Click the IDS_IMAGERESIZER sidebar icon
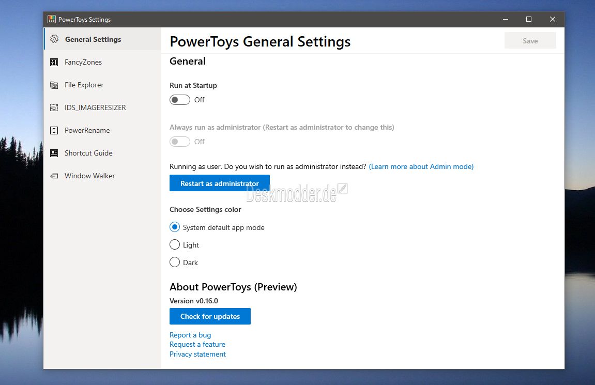 tap(54, 107)
